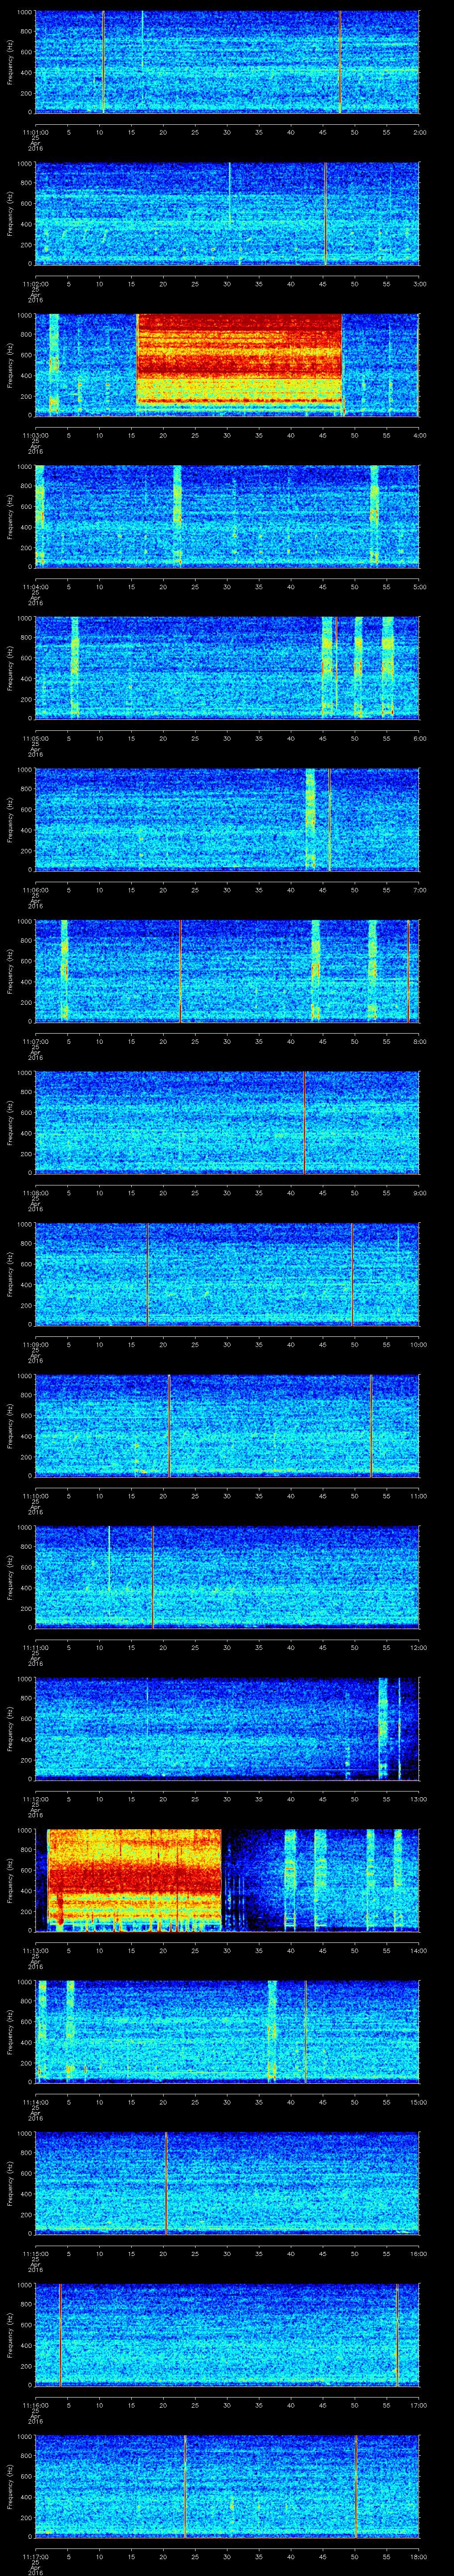Image resolution: width=454 pixels, height=2576 pixels.
Task: Click the spectrogram panel starting at 11:17:00
Action: pos(227,2486)
